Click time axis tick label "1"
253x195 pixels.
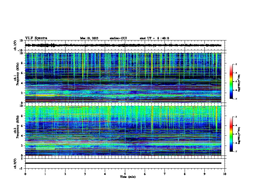tap(45, 174)
